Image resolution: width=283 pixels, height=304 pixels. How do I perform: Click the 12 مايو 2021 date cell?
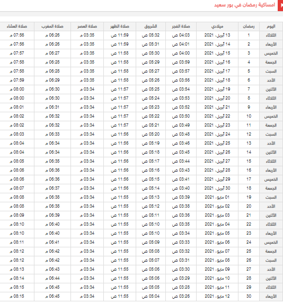pos(217,297)
